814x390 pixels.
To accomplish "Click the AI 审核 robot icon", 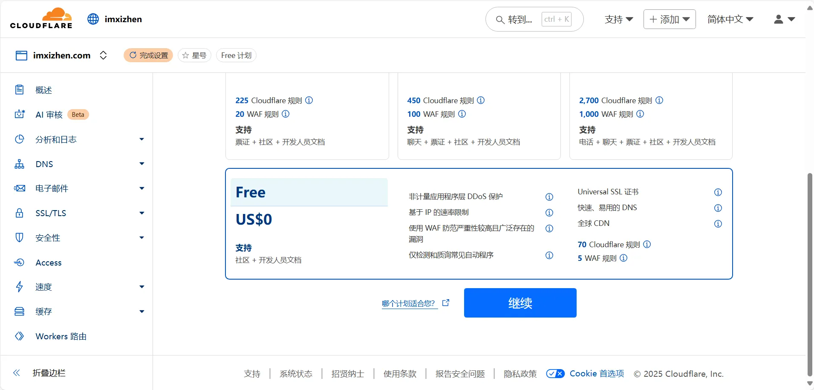I will (x=20, y=114).
